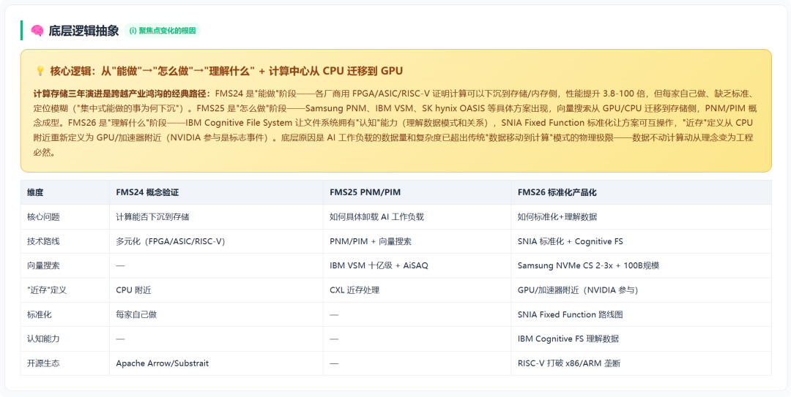Select the FMS25 PNM/PIM column header
This screenshot has height=397, width=791.
[417, 192]
